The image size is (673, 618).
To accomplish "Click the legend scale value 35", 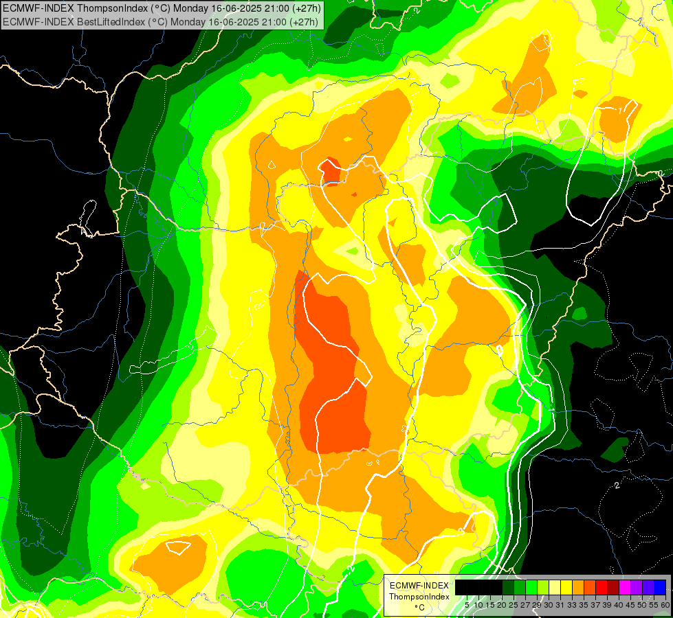I will (584, 605).
